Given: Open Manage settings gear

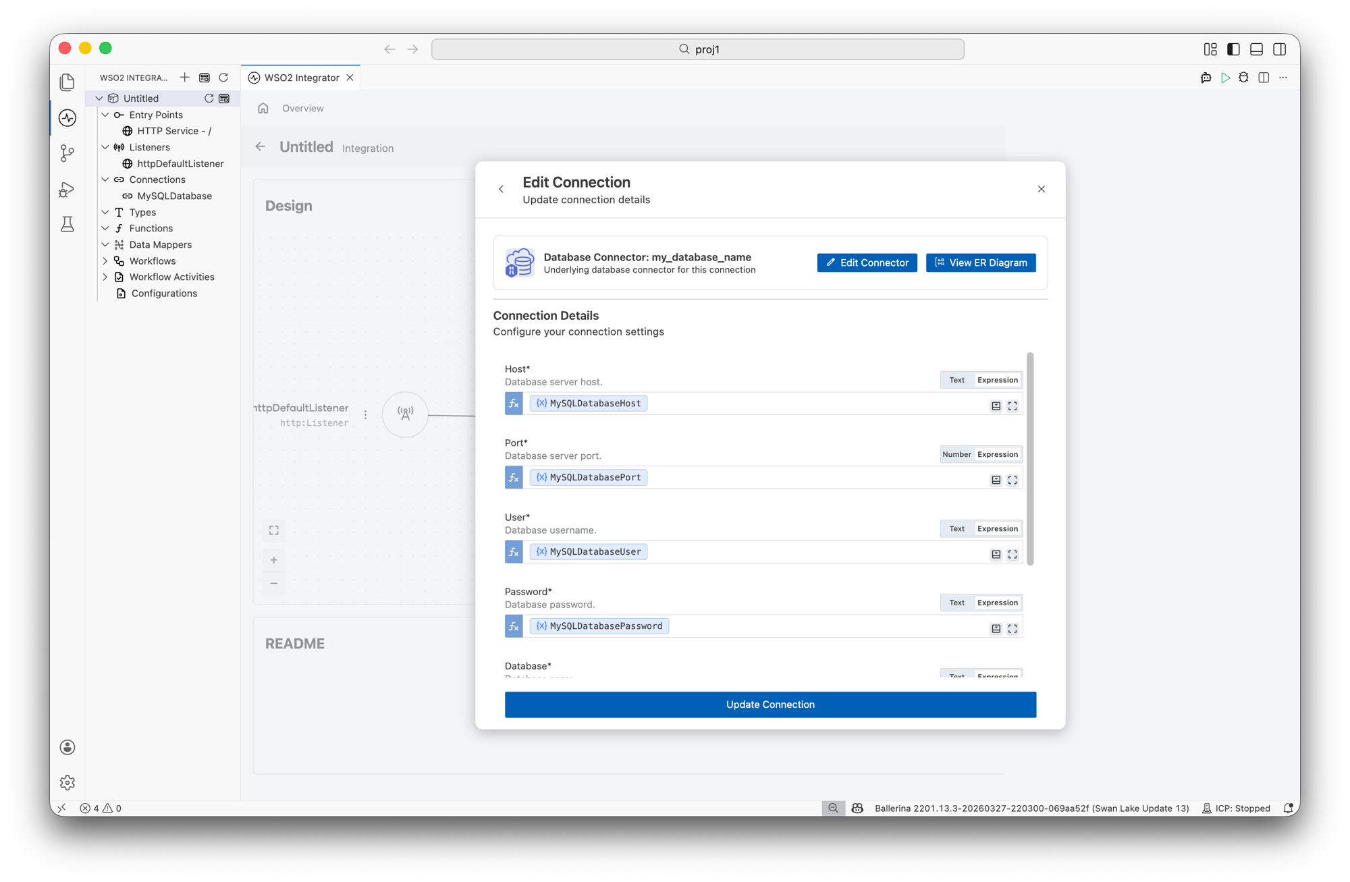Looking at the screenshot, I should (x=67, y=782).
